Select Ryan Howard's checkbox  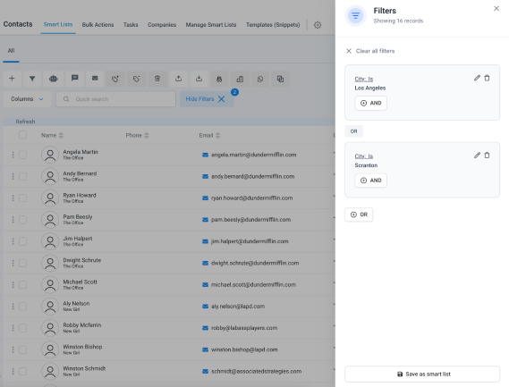22,198
